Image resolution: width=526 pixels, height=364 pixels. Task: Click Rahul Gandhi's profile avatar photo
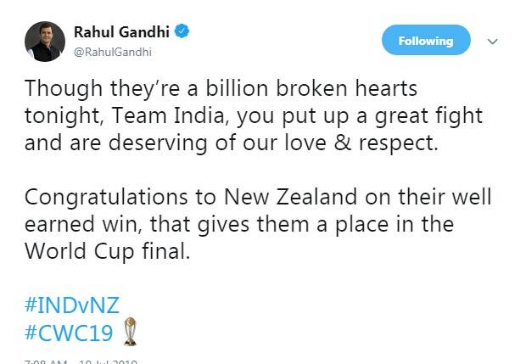click(44, 41)
